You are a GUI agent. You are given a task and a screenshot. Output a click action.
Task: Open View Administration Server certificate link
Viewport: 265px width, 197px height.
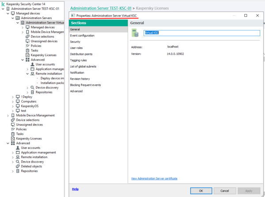(x=154, y=178)
